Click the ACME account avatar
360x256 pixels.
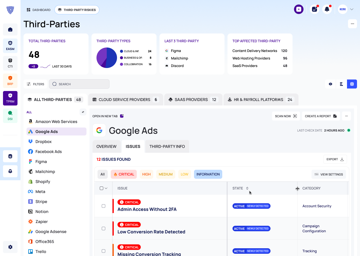(x=343, y=9)
